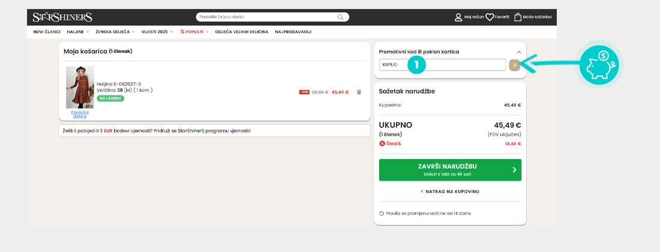Open NOVI ČLANCI menu item
Screen dimensions: 660x252
click(47, 32)
